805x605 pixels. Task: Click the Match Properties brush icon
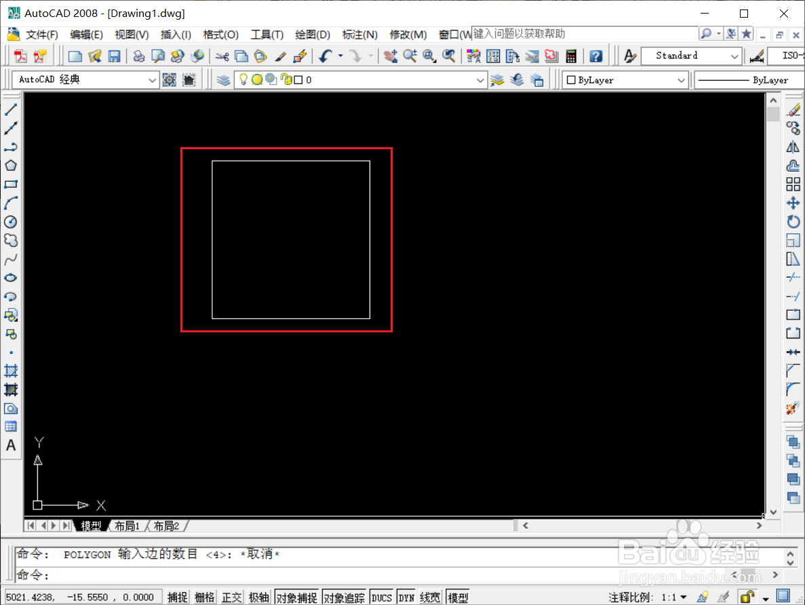[280, 56]
